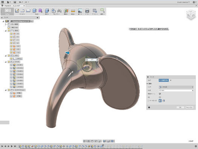Select the Extrude tool icon
The height and width of the screenshot is (149, 198).
[x=34, y=11]
